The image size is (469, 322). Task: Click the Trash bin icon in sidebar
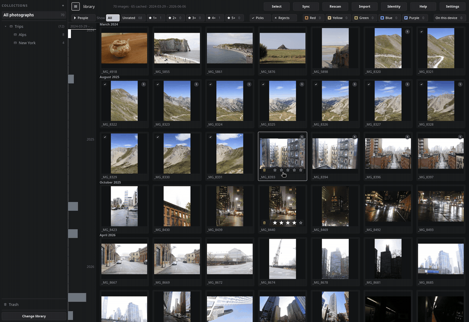coord(5,304)
